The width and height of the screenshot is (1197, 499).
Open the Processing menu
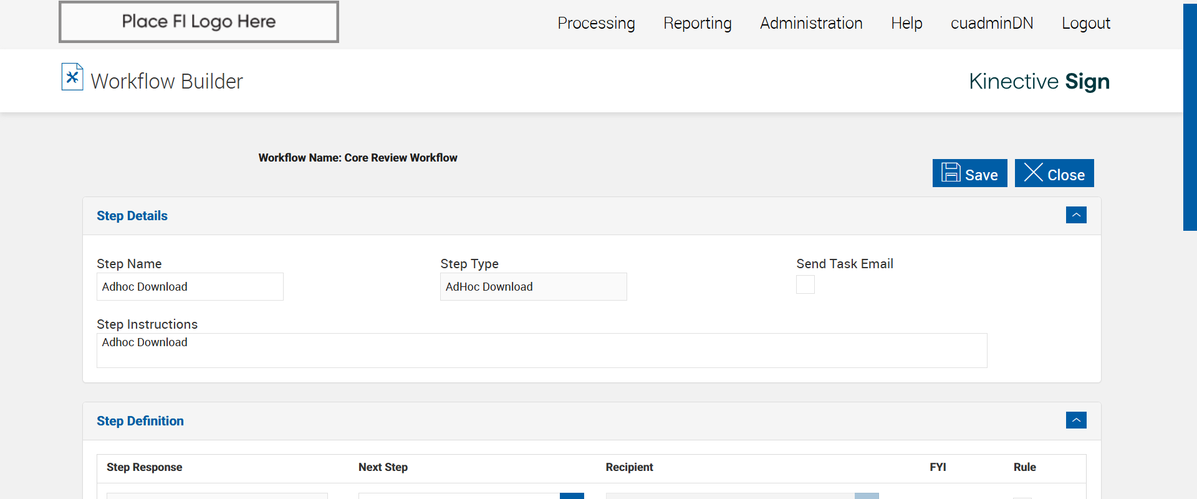596,23
